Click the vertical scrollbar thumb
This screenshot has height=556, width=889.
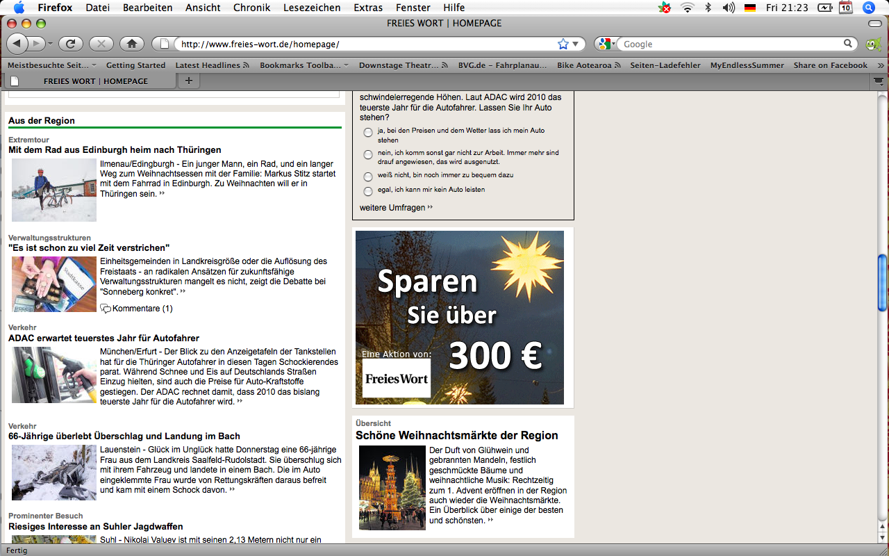click(x=882, y=283)
